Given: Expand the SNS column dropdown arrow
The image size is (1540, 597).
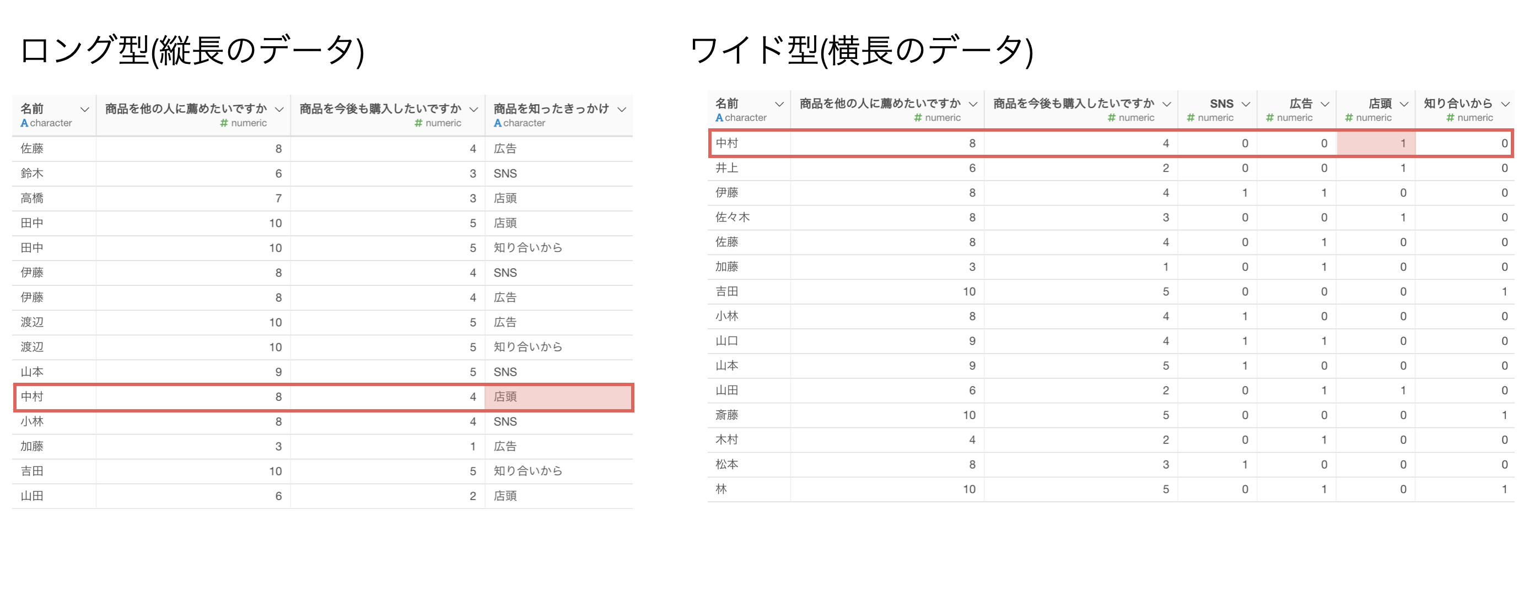Looking at the screenshot, I should tap(1246, 104).
